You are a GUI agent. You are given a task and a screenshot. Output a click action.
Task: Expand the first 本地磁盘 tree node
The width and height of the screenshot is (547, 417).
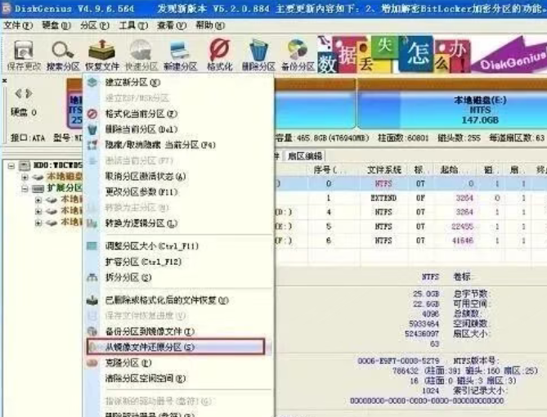click(x=25, y=177)
